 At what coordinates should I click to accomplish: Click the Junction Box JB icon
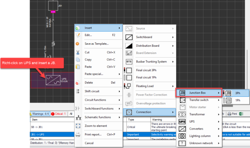pos(182,93)
